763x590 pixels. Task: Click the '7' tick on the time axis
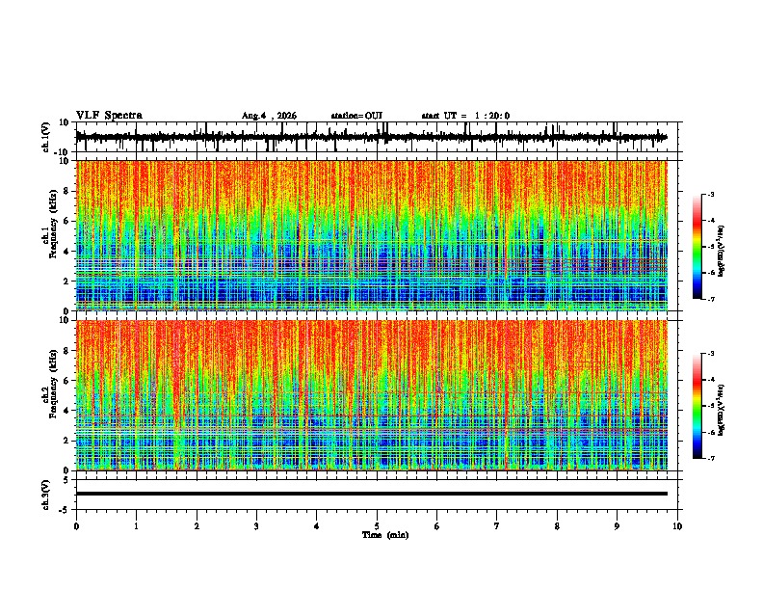click(x=497, y=526)
